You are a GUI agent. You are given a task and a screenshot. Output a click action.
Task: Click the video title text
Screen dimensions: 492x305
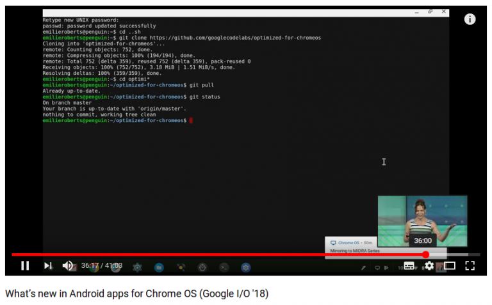(136, 293)
